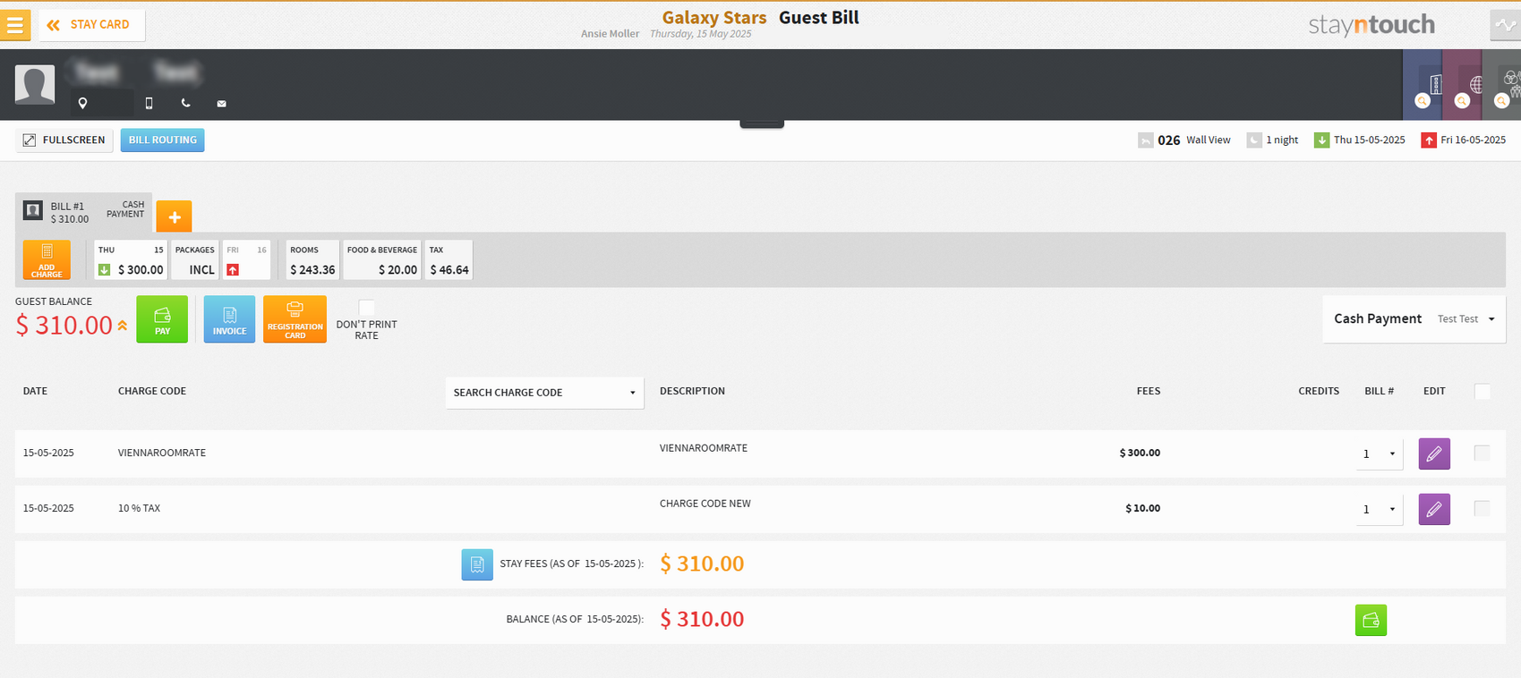Change bill number for VIENNAROOMRATE row
The width and height of the screenshot is (1521, 678).
tap(1379, 454)
